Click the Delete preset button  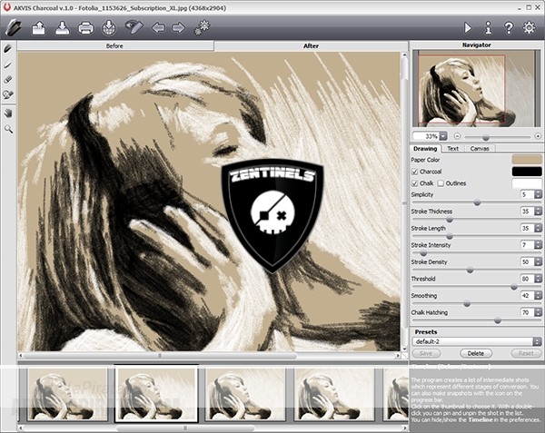tap(475, 353)
